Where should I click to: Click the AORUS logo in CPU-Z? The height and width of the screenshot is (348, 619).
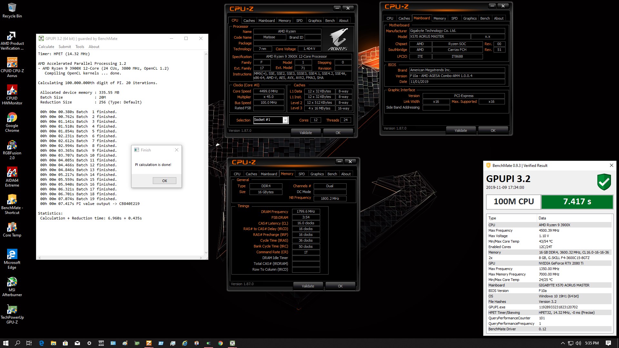[x=338, y=39]
